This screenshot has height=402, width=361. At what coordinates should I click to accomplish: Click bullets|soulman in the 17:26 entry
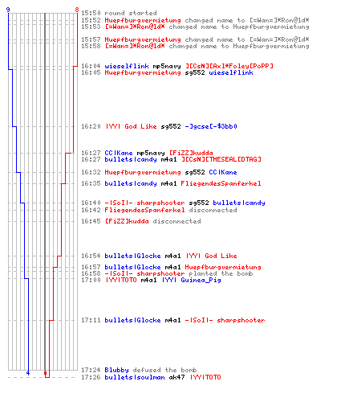coord(135,377)
